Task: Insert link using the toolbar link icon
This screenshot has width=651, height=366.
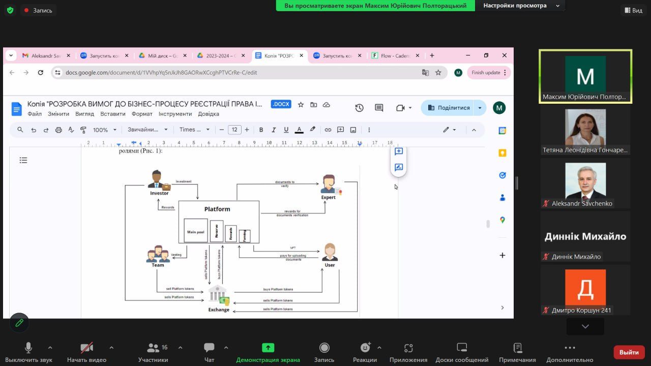Action: [x=328, y=130]
